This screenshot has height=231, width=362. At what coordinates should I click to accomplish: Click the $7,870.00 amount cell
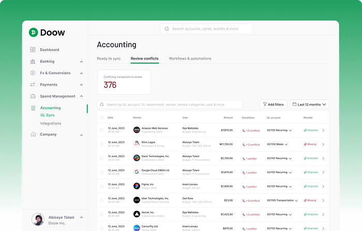[227, 130]
